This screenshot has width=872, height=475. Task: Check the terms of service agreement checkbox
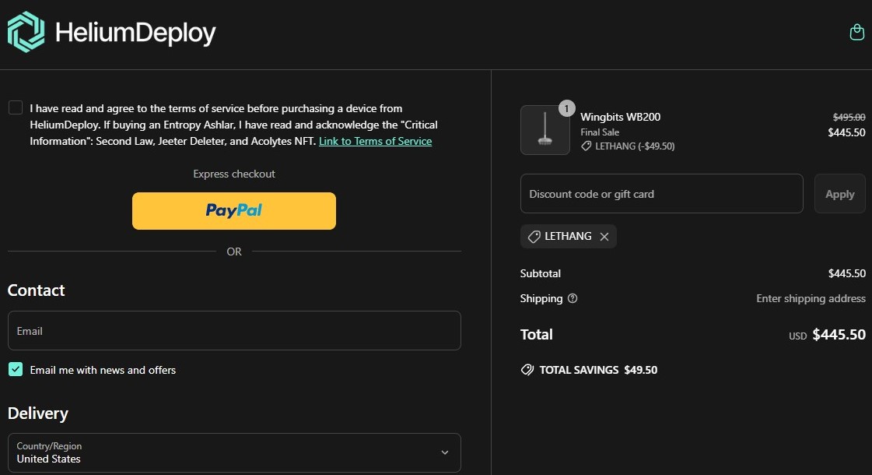16,107
